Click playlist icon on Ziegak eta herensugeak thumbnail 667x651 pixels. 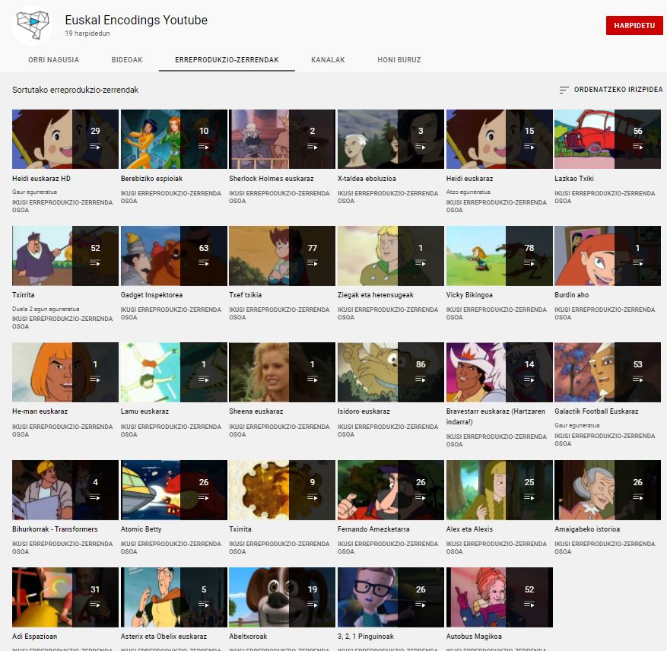click(x=421, y=263)
